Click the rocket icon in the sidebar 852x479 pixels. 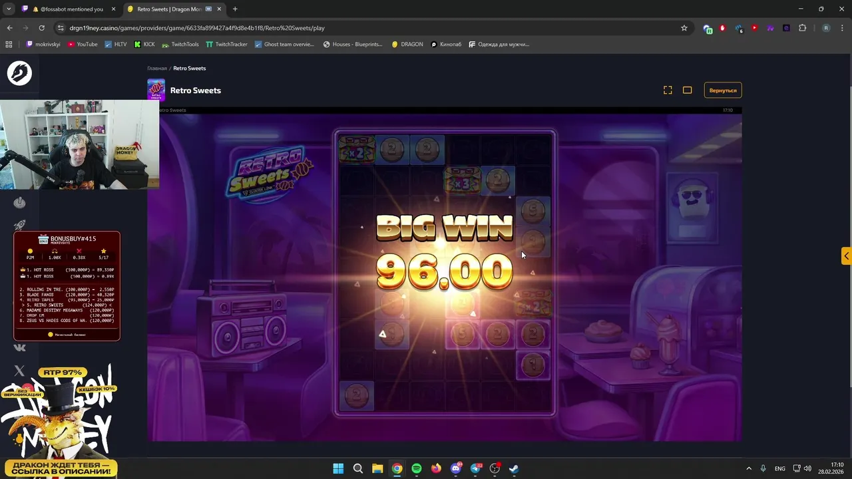click(19, 226)
